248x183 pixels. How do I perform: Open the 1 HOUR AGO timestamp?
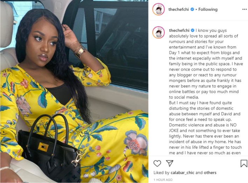tap(163, 180)
